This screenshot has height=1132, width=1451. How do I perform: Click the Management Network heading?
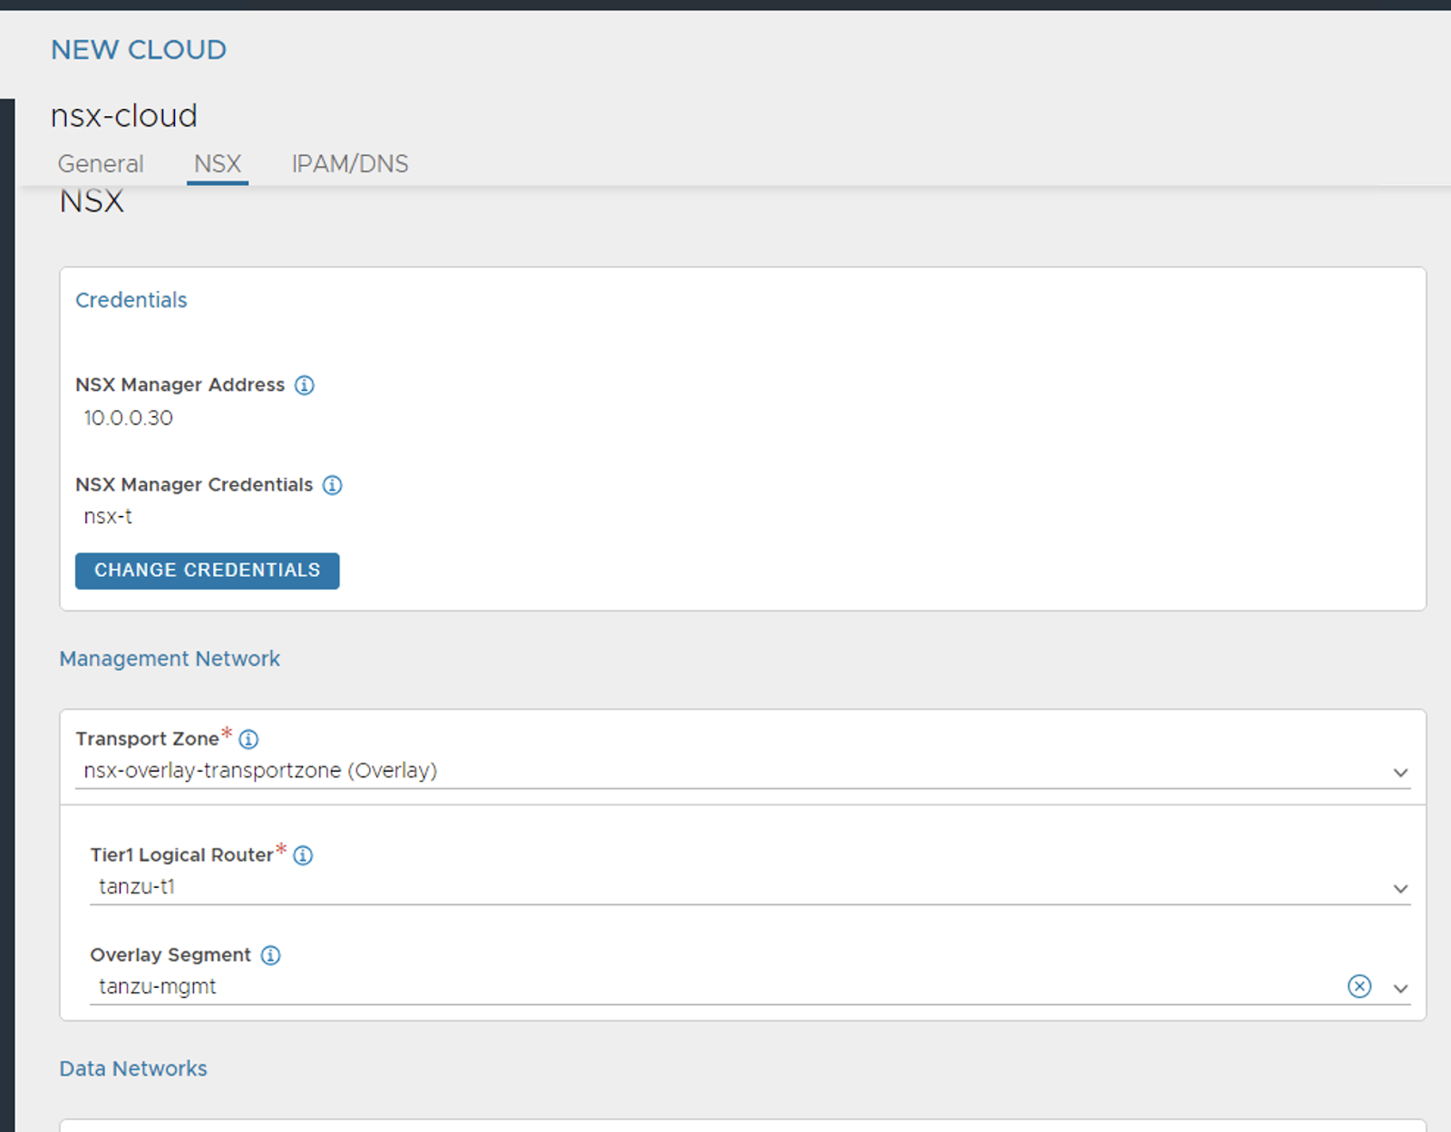click(170, 659)
